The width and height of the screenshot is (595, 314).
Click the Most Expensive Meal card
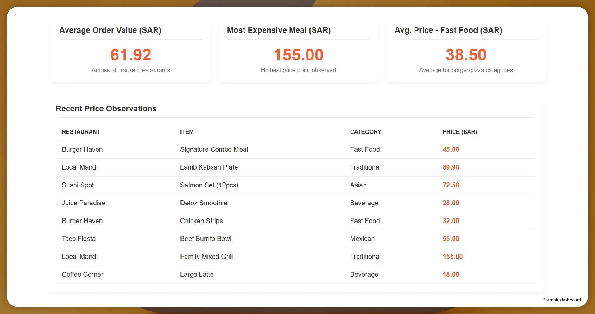click(298, 51)
